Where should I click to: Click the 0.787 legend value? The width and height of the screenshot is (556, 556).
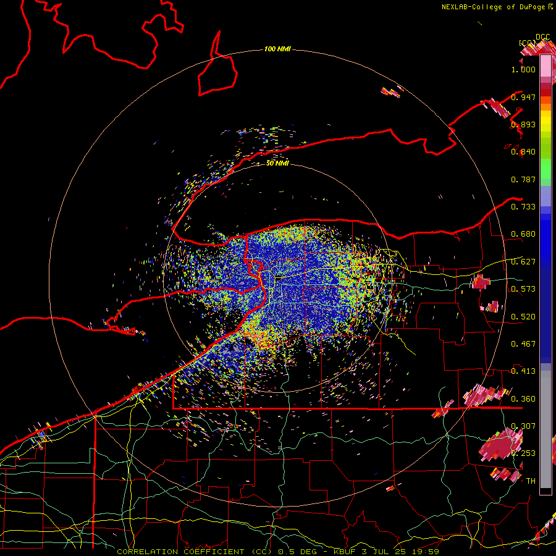click(x=523, y=179)
